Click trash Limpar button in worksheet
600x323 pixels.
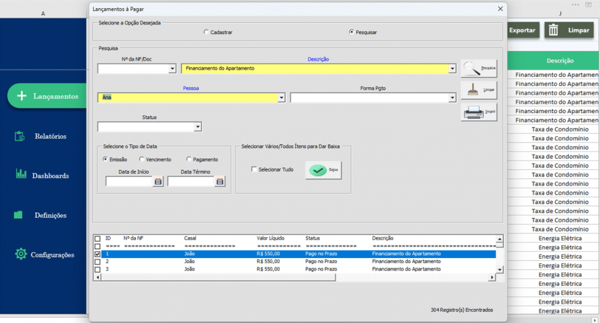click(569, 30)
